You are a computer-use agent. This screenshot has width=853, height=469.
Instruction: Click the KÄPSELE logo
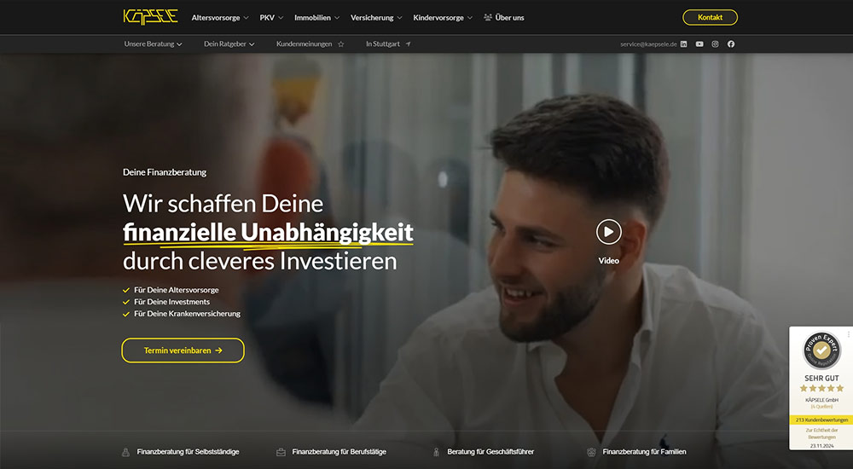[x=151, y=17]
